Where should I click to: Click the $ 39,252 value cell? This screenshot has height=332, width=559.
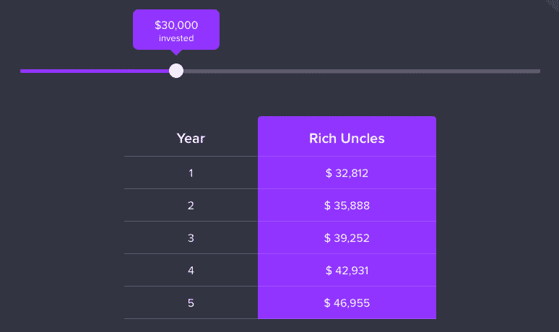tap(347, 238)
